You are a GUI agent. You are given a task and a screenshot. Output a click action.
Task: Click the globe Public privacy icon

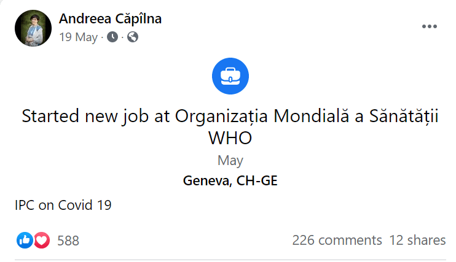132,37
